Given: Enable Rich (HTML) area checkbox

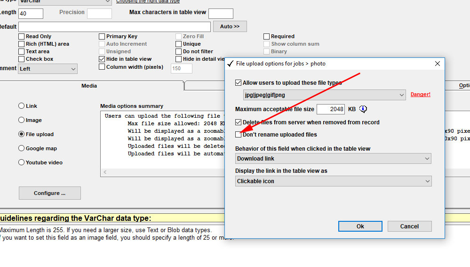Looking at the screenshot, I should (21, 44).
